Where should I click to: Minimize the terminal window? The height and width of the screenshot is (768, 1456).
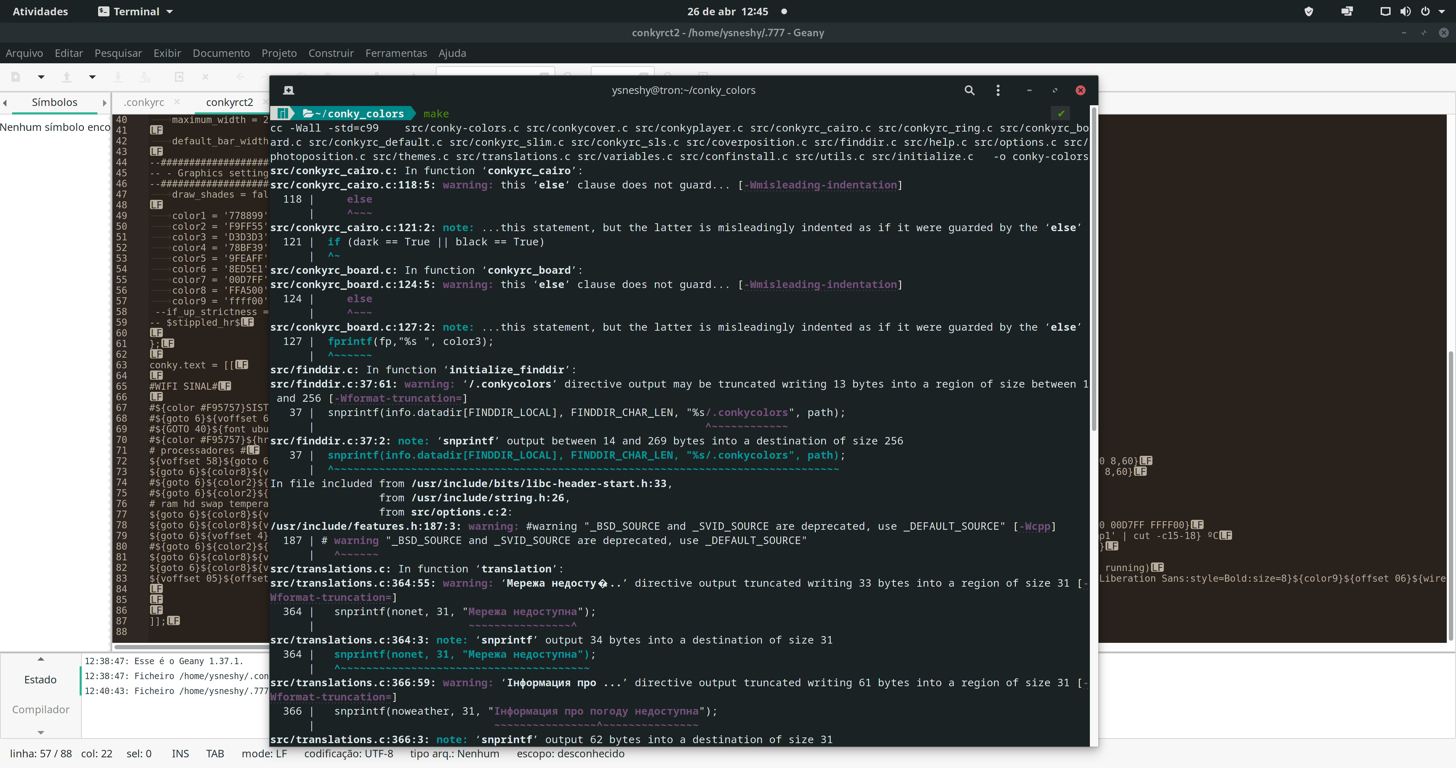tap(1029, 90)
